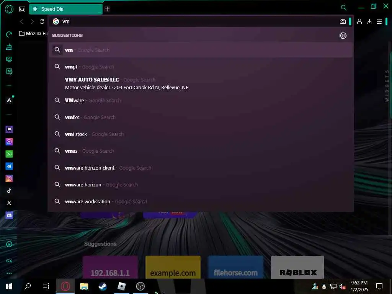This screenshot has height=294, width=392.
Task: Go forward with the right arrow
Action: coord(32,22)
